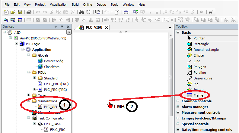Close the PLC_VISU editor tab

click(x=106, y=27)
